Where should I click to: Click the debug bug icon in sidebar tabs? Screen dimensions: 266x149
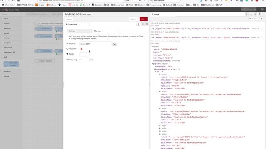(251, 14)
